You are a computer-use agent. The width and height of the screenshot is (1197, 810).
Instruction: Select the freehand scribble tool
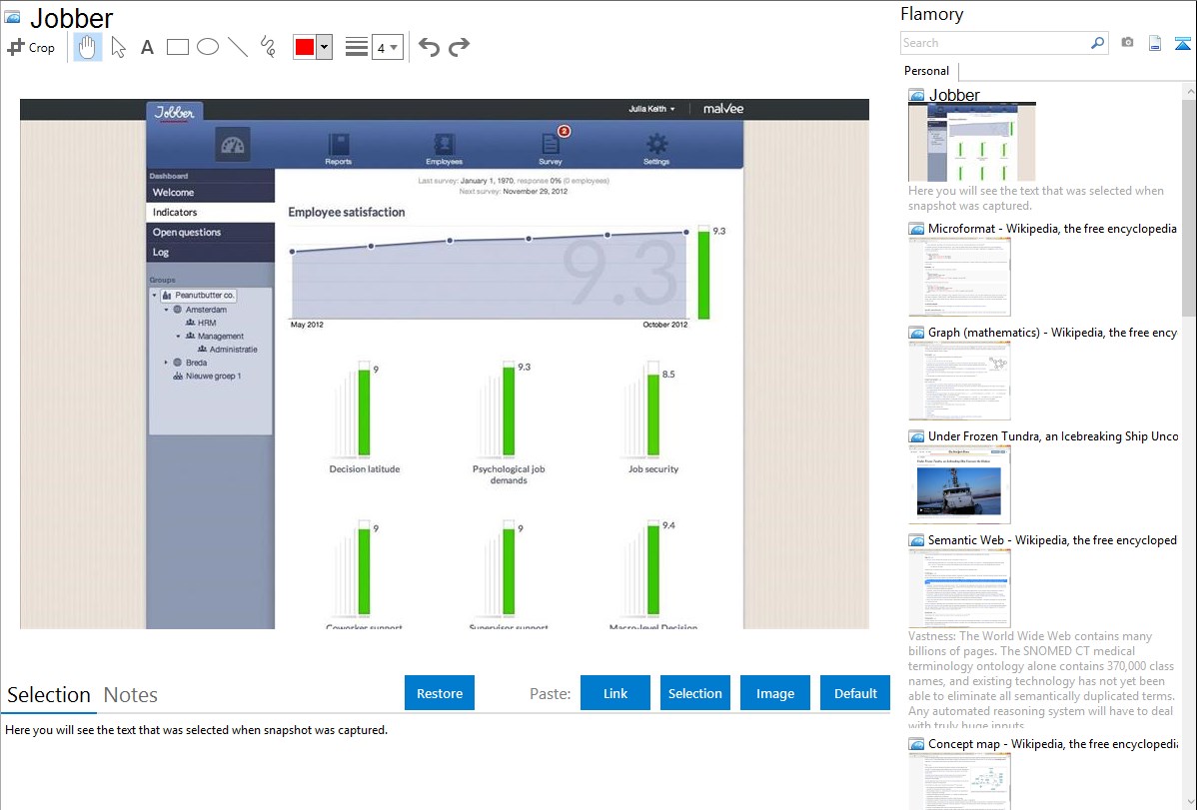(268, 47)
